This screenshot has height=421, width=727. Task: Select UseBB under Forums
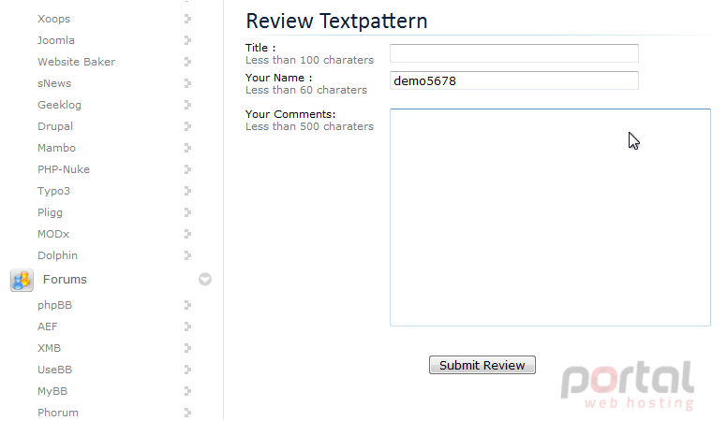(54, 370)
